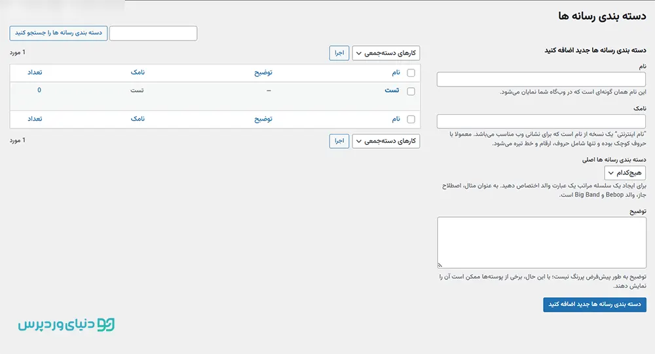
Task: Grab the description textarea resize handle
Action: click(440, 265)
